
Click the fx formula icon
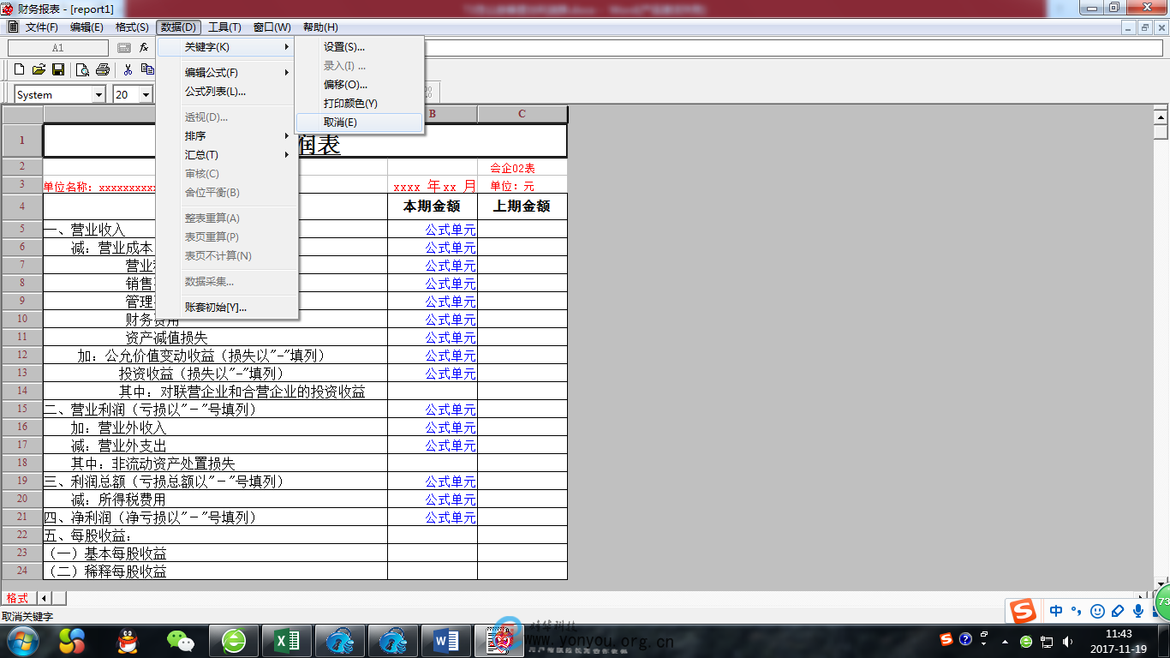tap(144, 48)
